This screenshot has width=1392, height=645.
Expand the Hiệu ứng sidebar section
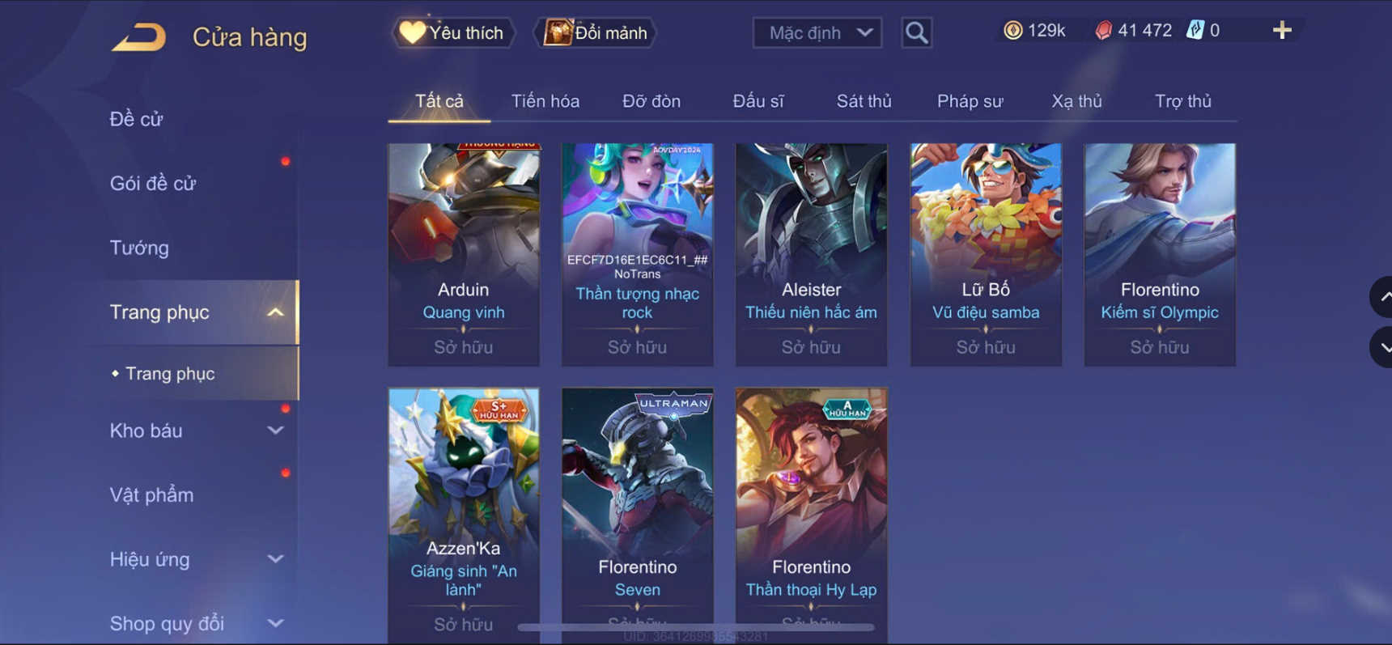click(275, 559)
